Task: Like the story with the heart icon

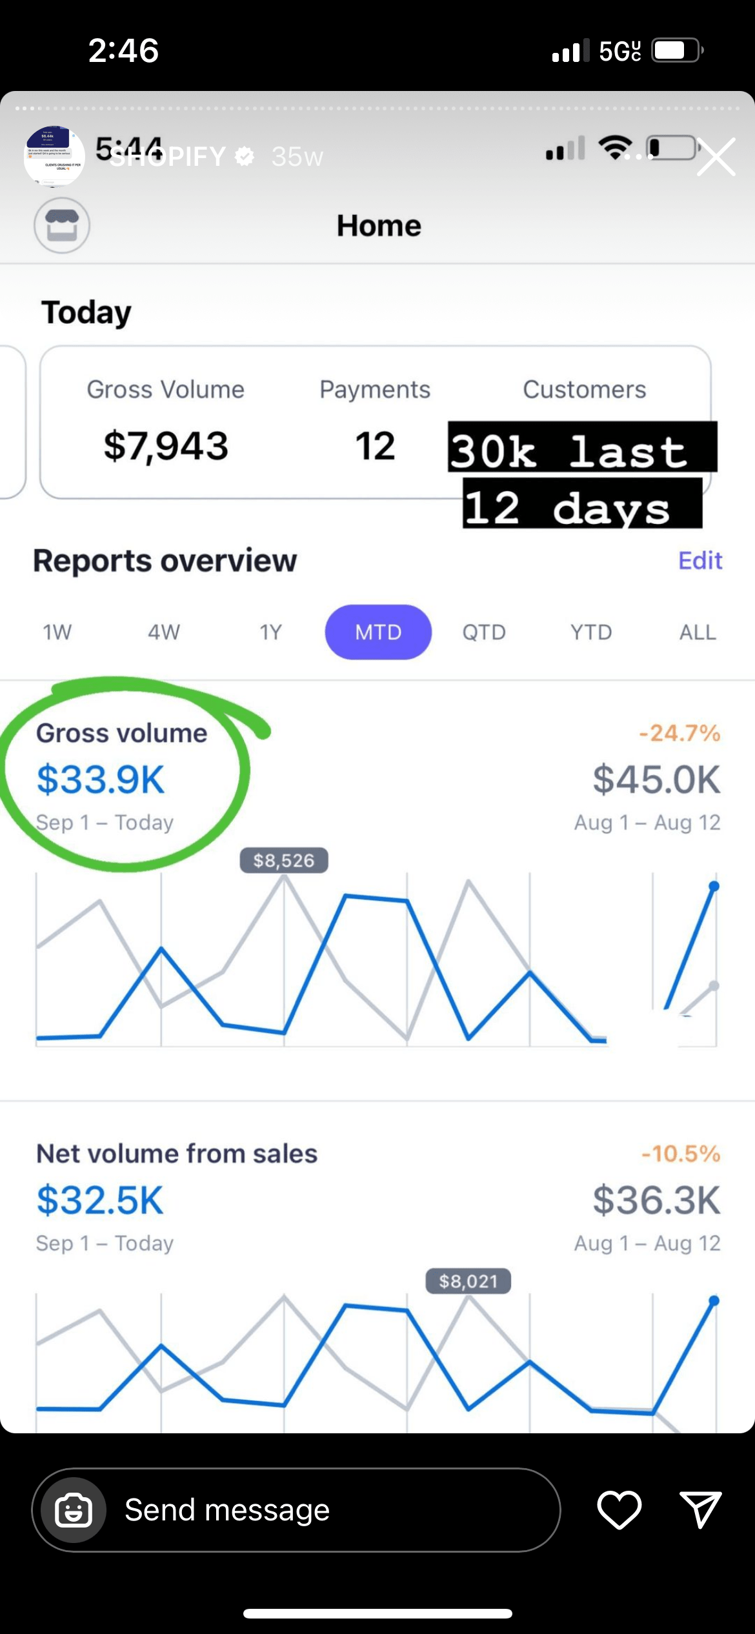Action: (x=619, y=1509)
